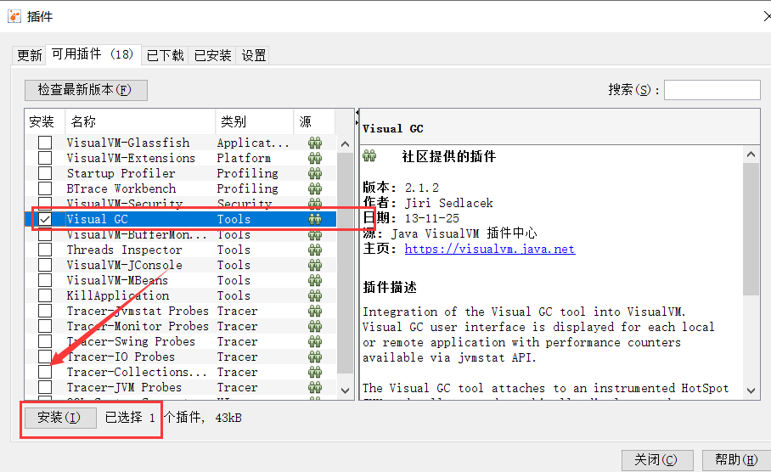Enable the Startup Profiler checkbox

[x=45, y=173]
